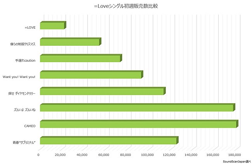
Task: Click the 青春"サブリミナル" axis label
Action: pyautogui.click(x=24, y=143)
